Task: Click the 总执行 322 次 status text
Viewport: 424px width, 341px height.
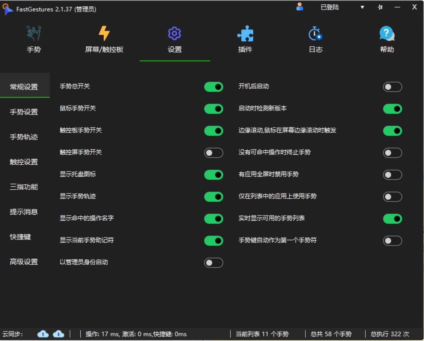Action: pyautogui.click(x=390, y=334)
